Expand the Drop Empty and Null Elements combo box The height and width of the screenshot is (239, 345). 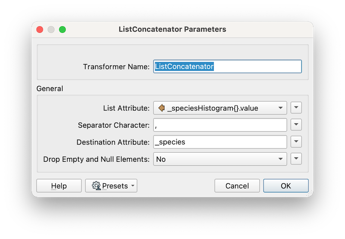coord(280,159)
